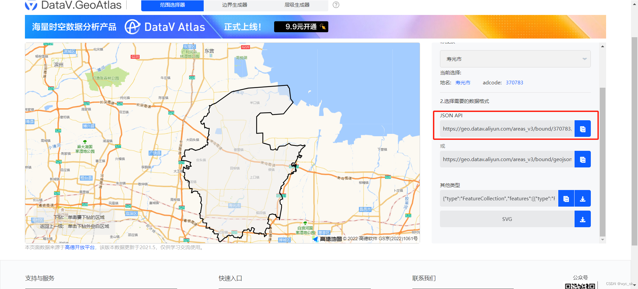638x289 pixels.
Task: Click the DataV Atlas banner logo
Action: tap(165, 27)
